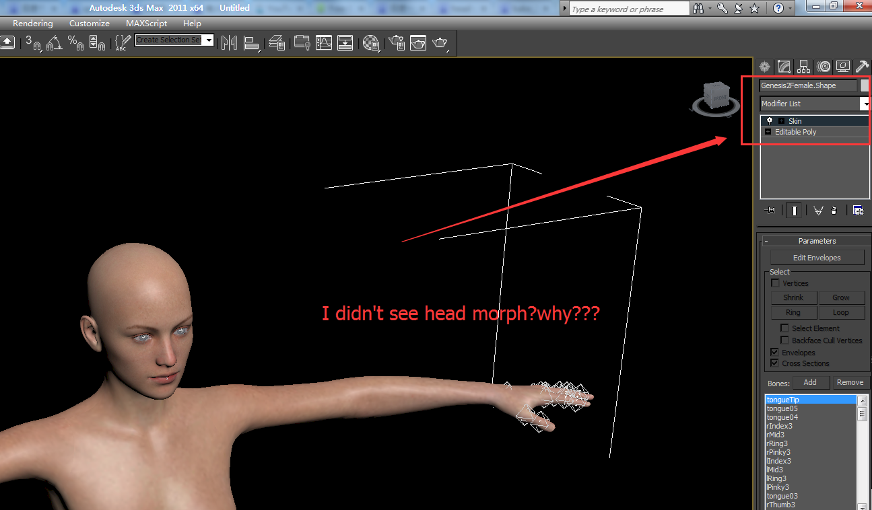Toggle the Spinner Snap tool
The image size is (872, 510).
tap(97, 43)
